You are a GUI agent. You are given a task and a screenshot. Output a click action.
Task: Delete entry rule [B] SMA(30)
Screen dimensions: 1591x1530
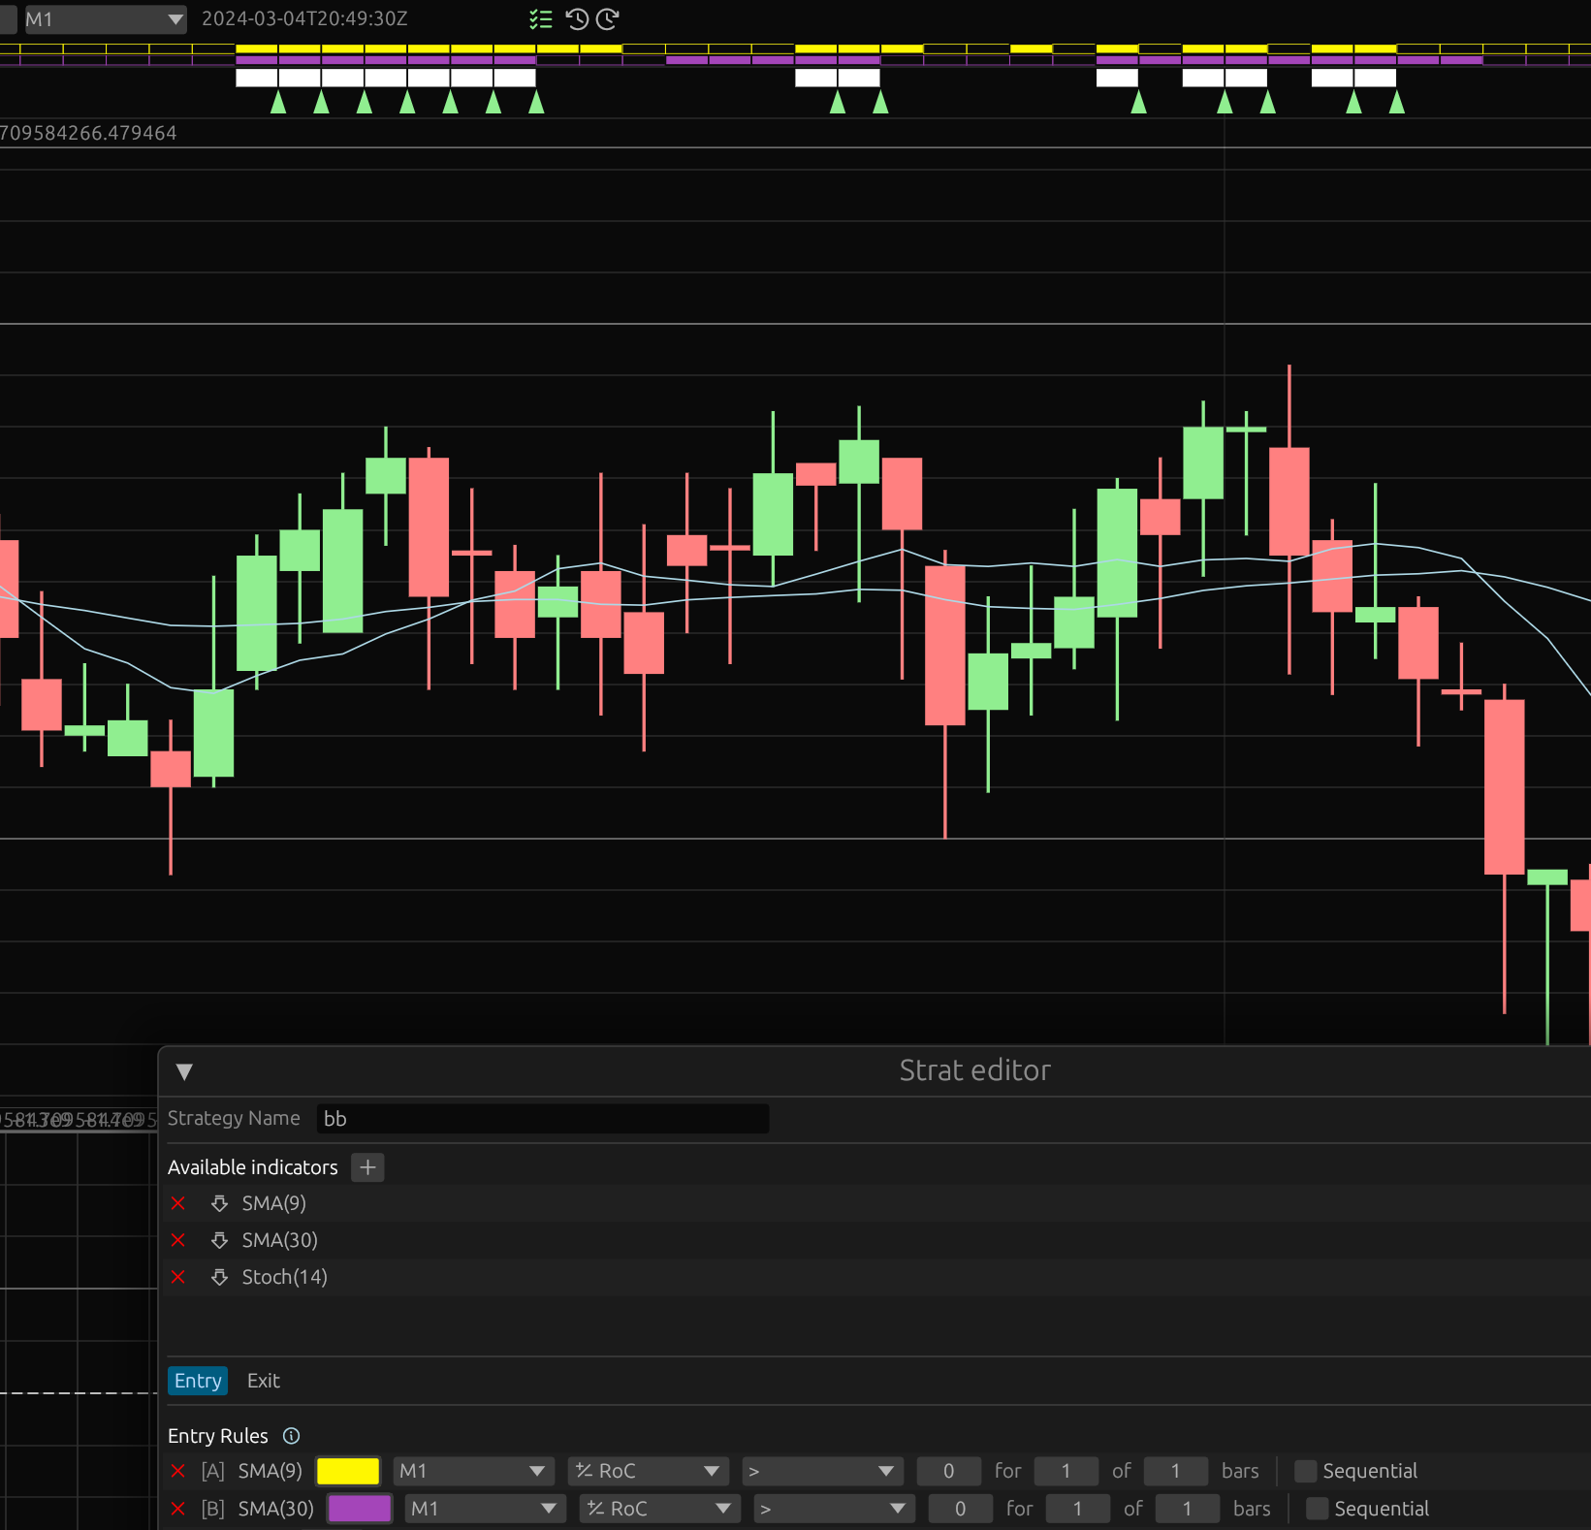(x=178, y=1509)
